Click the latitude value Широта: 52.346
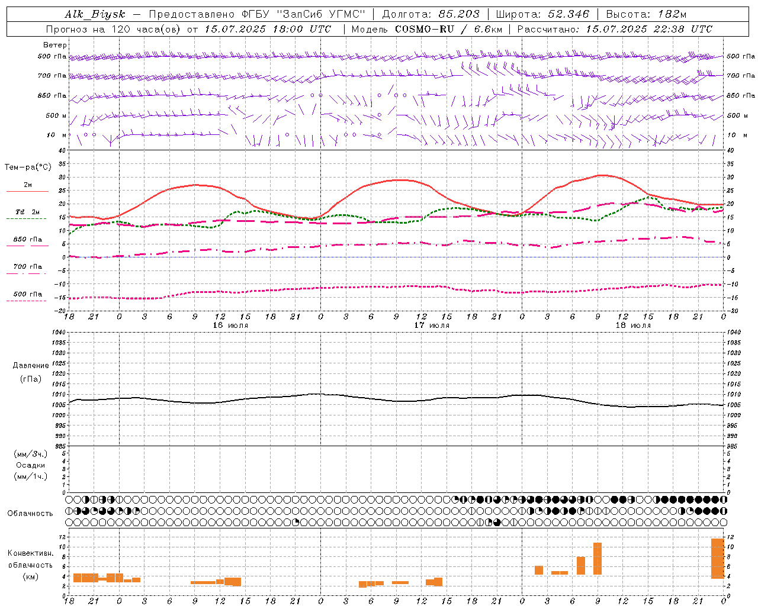Viewport: 758px width, 606px height. pos(542,14)
